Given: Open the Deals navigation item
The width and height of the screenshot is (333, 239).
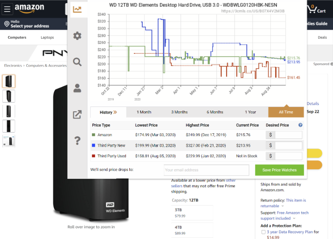Looking at the screenshot, I should [322, 38].
